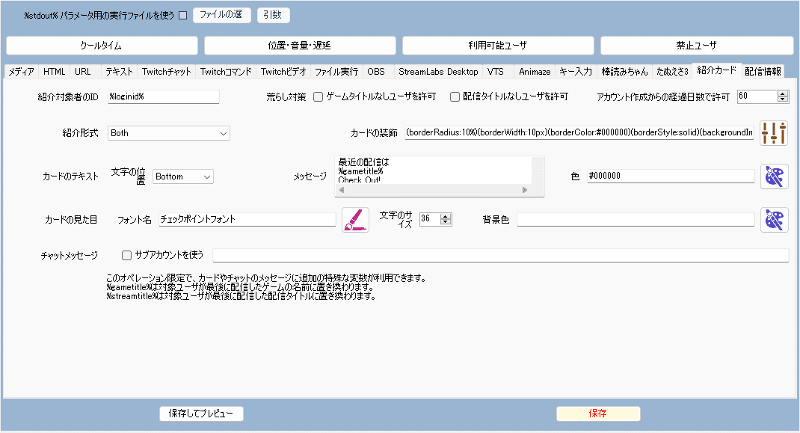The image size is (800, 433).
Task: Click ファイルの選 button
Action: [221, 15]
